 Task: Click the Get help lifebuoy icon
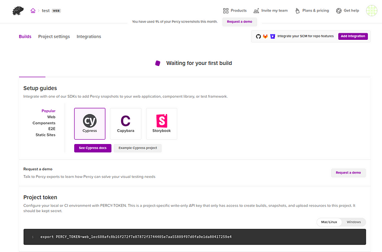339,11
